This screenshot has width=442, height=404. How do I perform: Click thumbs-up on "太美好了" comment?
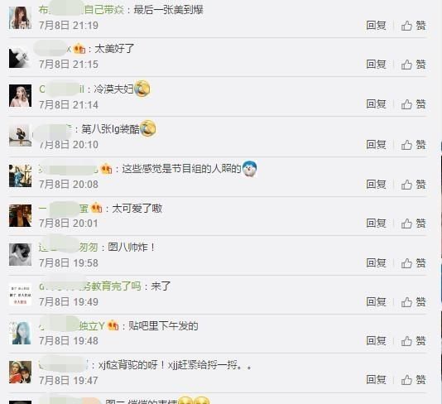[413, 65]
